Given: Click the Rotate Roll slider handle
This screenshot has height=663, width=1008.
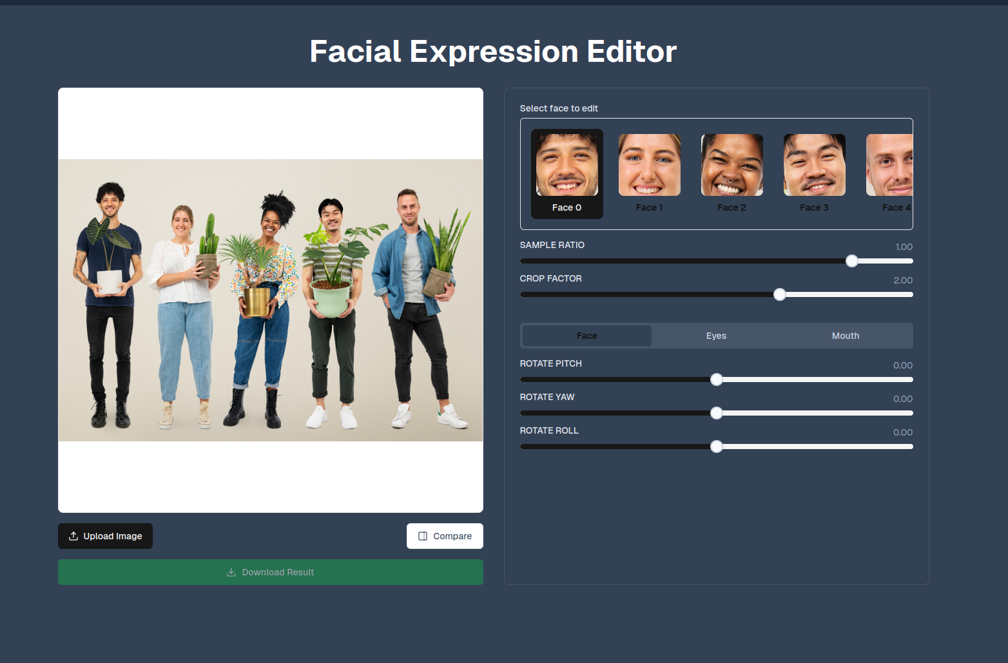Looking at the screenshot, I should pos(717,447).
